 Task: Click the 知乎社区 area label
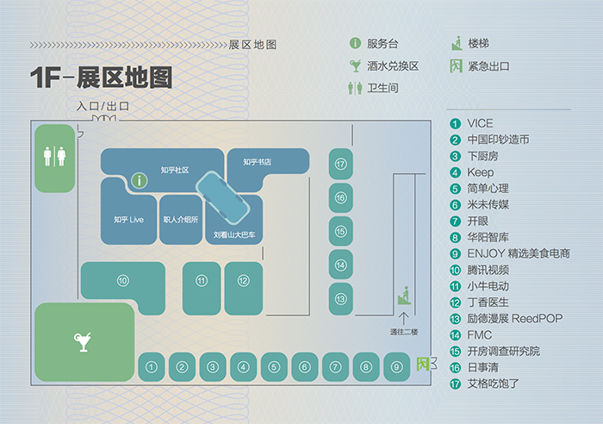(x=175, y=170)
